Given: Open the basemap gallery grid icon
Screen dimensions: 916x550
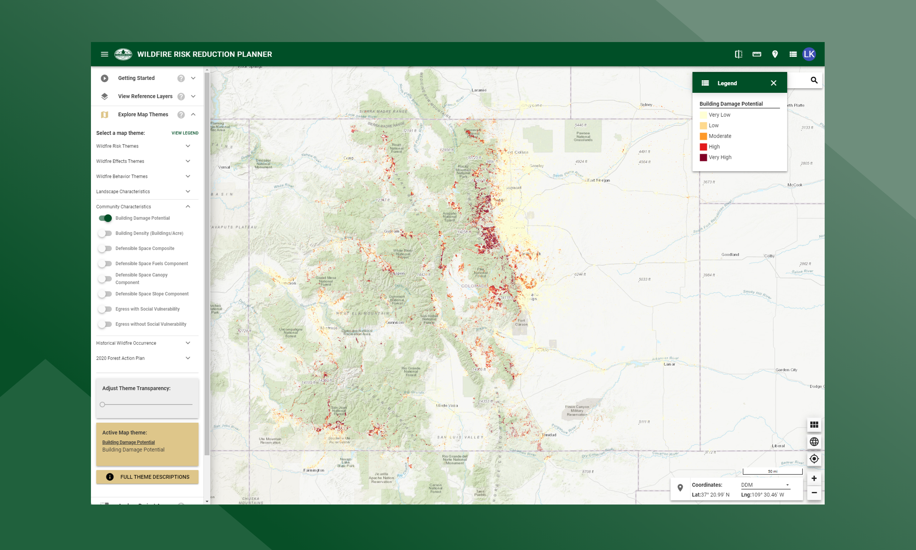Looking at the screenshot, I should click(814, 425).
